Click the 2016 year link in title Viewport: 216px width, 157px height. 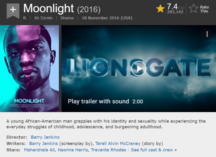click(x=88, y=9)
